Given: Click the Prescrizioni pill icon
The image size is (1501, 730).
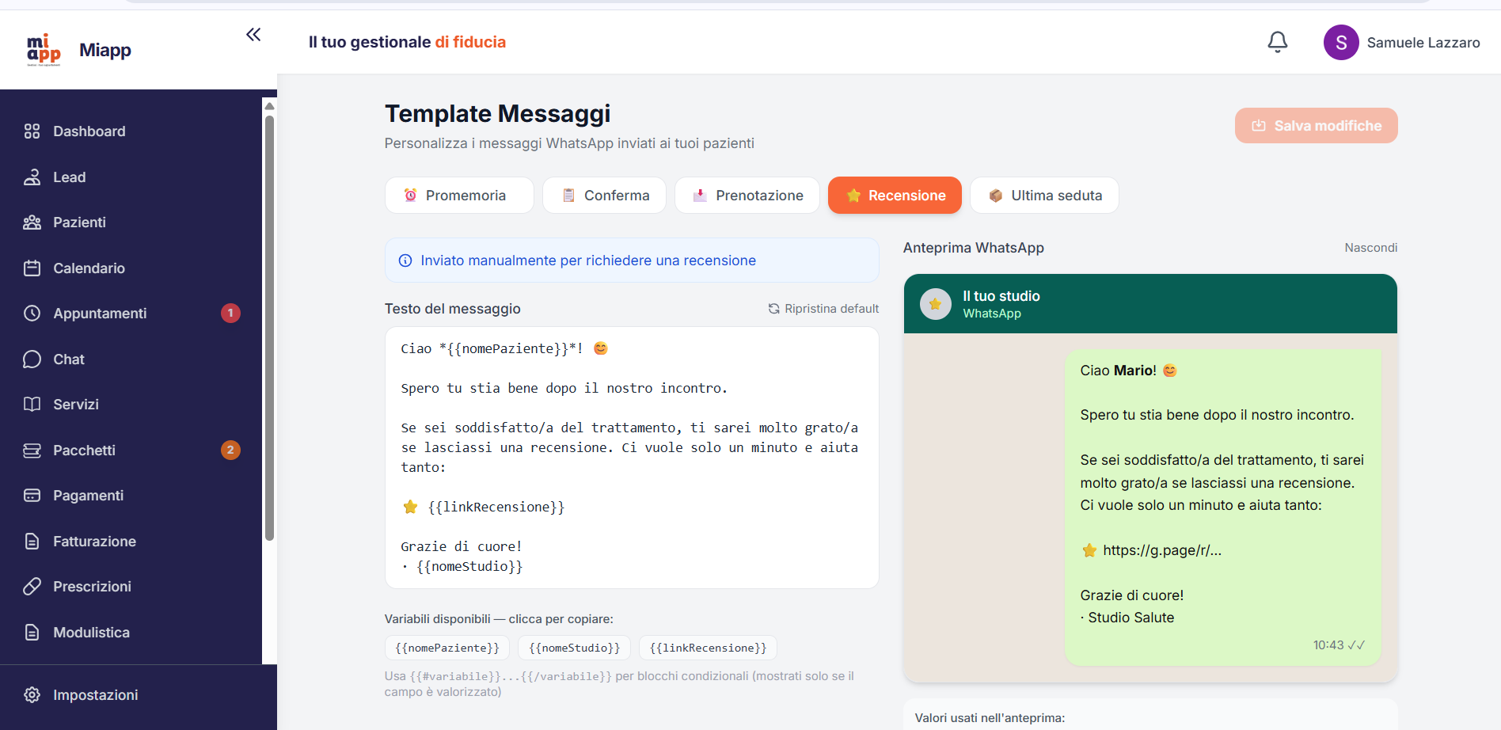Looking at the screenshot, I should click(32, 587).
